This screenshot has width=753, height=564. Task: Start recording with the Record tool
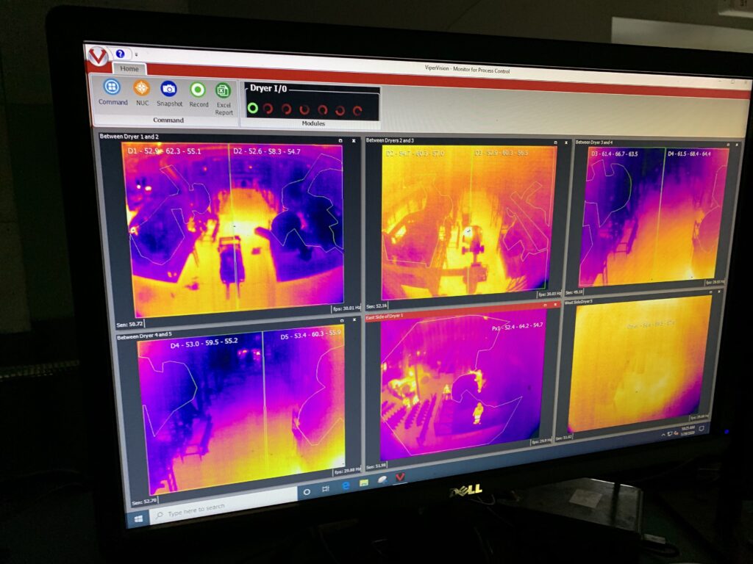(199, 91)
